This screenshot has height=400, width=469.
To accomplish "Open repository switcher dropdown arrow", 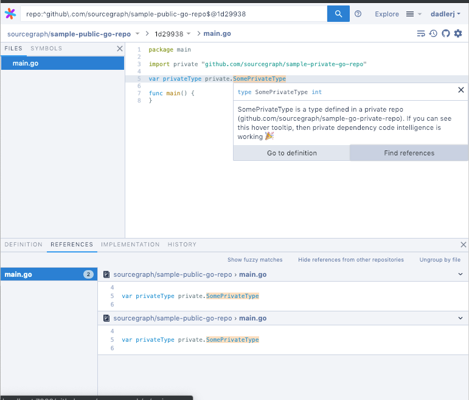I will (137, 34).
